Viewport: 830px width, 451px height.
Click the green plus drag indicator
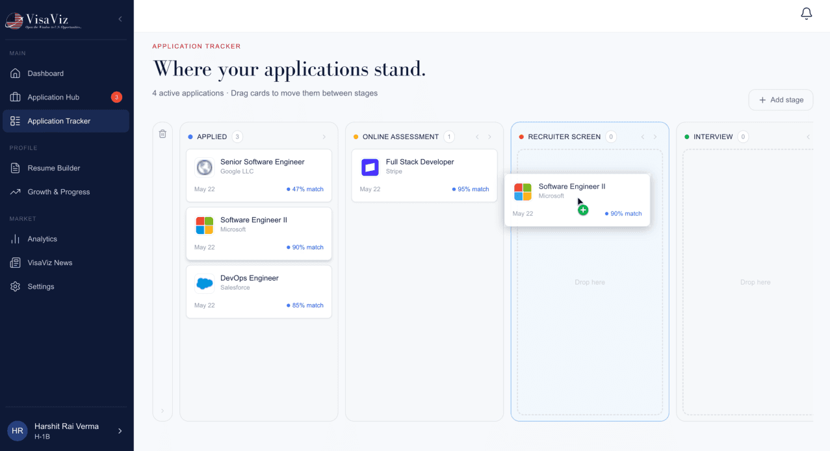[x=583, y=210]
